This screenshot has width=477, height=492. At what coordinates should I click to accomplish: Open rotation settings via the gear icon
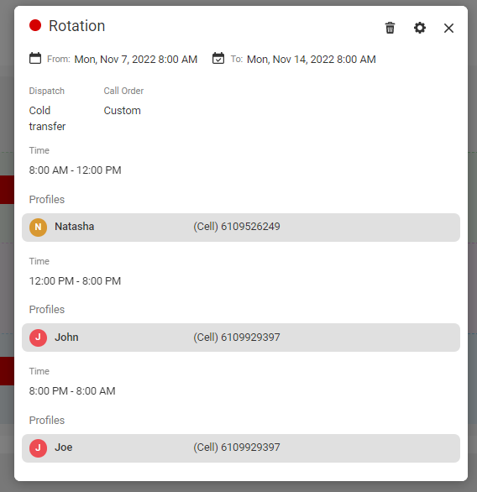[420, 28]
